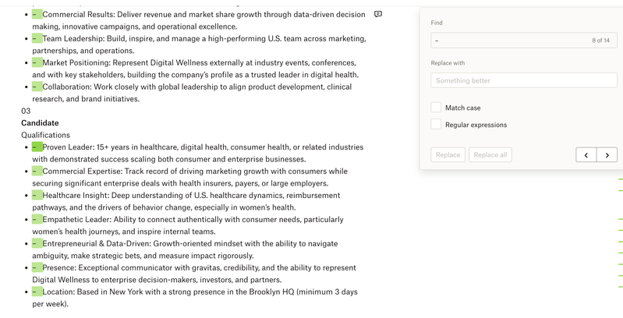
Task: Jump to the next search match
Action: pyautogui.click(x=607, y=154)
